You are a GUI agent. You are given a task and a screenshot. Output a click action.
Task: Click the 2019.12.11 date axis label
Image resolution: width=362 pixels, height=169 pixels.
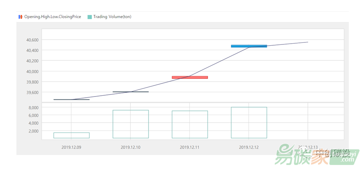190,147
